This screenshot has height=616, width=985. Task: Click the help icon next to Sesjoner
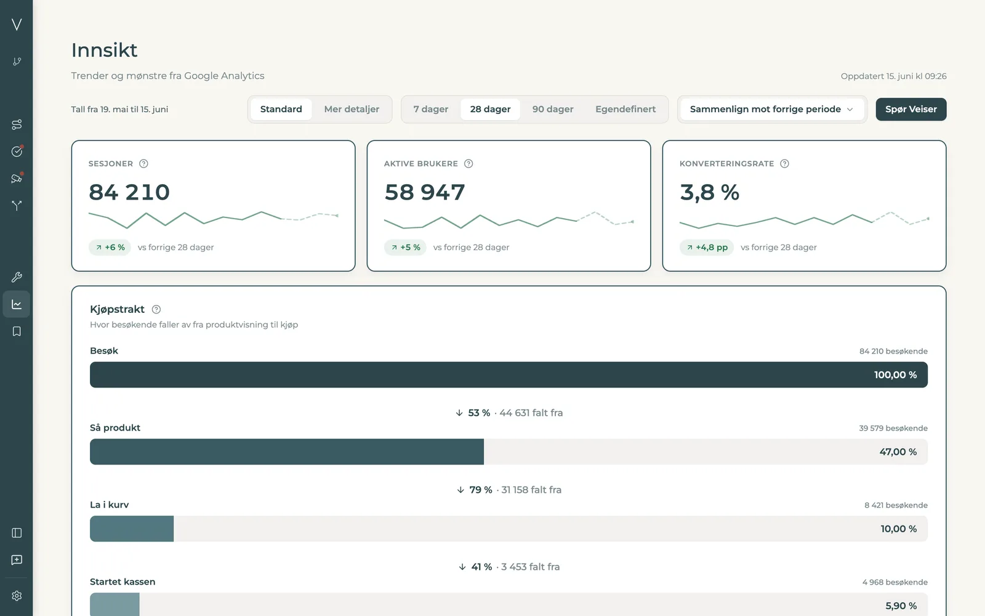(143, 164)
